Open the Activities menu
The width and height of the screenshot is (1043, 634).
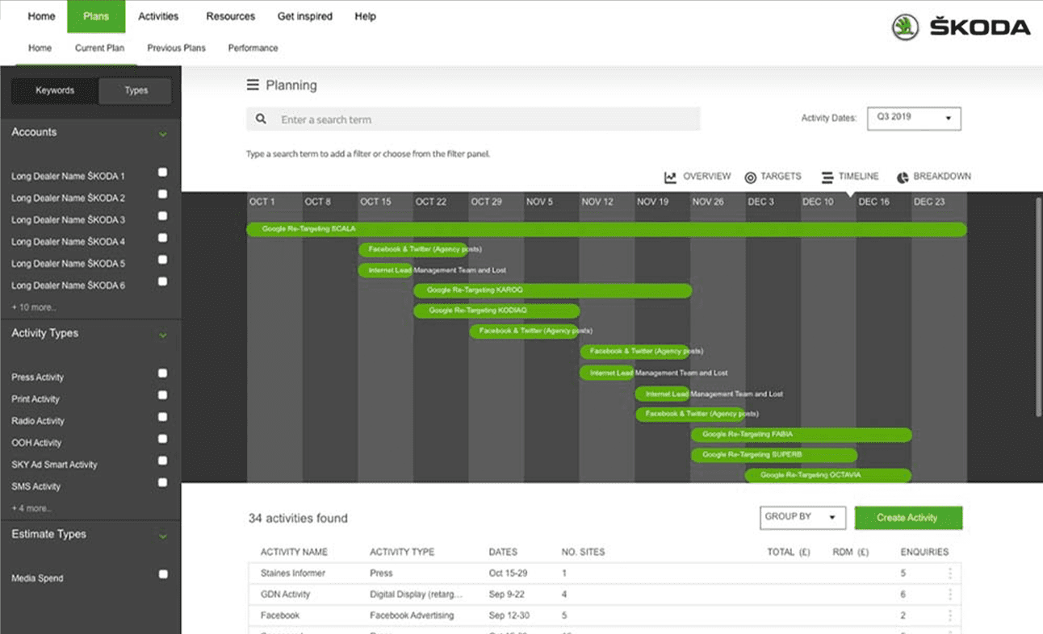[x=158, y=16]
